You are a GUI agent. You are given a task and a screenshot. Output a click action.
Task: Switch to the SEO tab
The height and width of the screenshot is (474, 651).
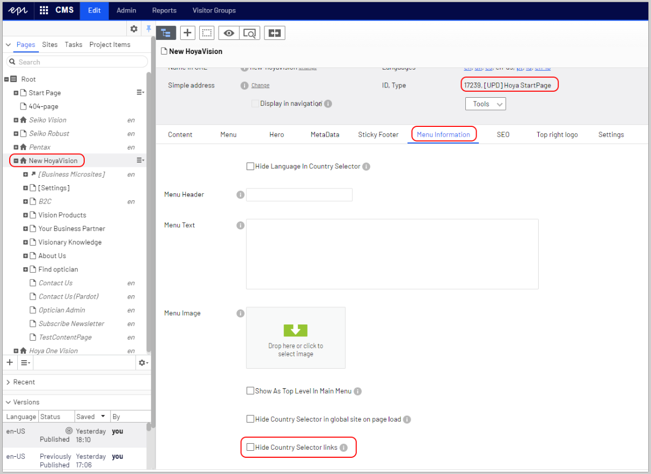[503, 134]
